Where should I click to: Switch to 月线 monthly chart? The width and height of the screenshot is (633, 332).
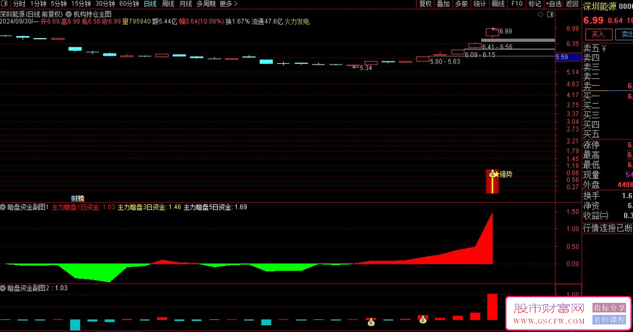[185, 4]
